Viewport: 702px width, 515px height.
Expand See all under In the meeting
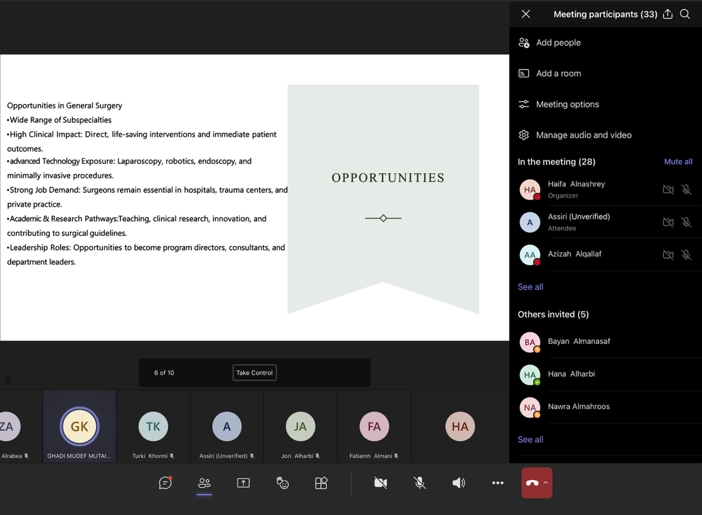[530, 287]
